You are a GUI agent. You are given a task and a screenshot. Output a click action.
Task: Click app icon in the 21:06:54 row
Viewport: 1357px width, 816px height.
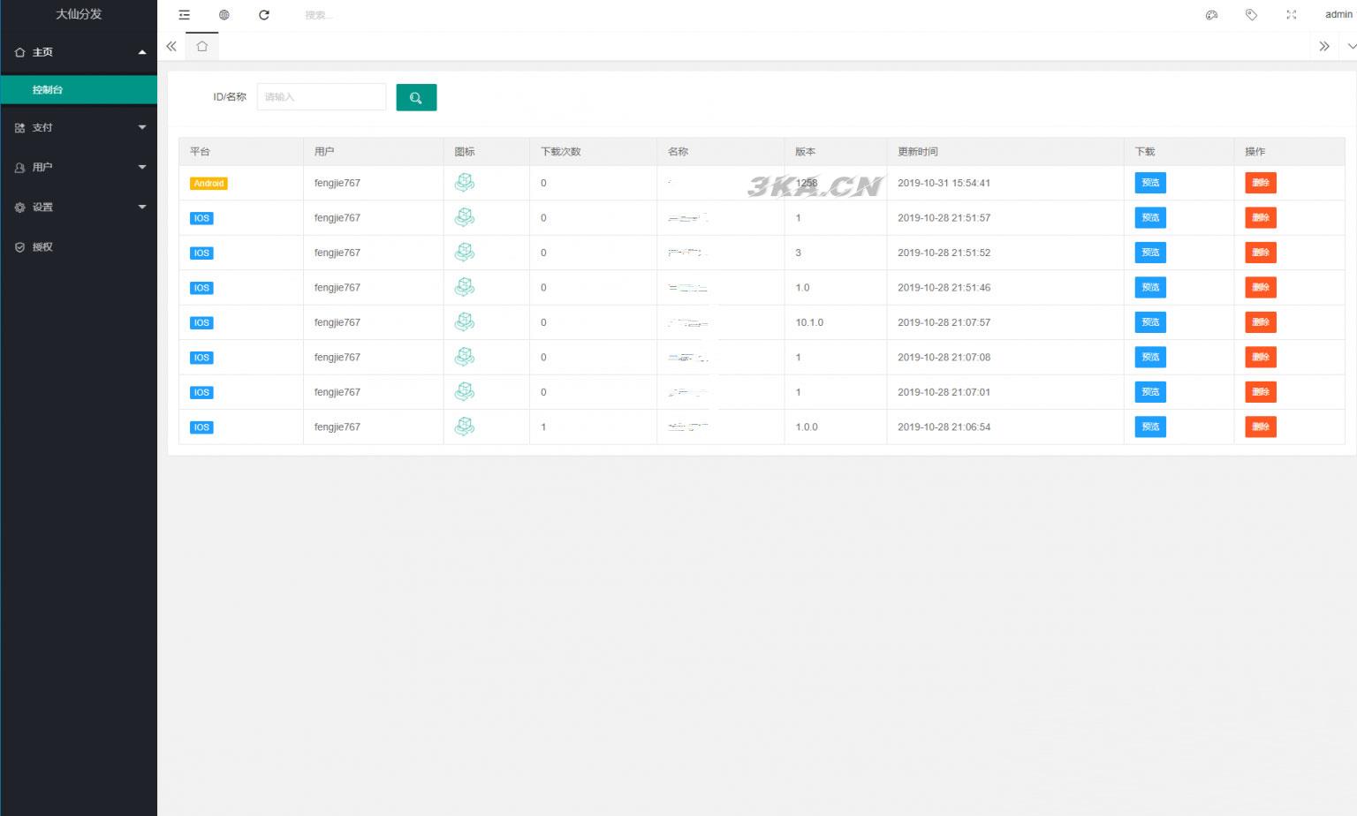coord(465,427)
